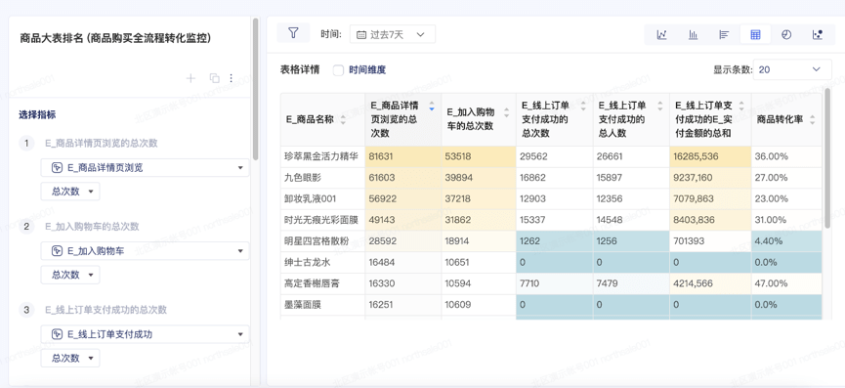Click the copy icon in left panel

pos(215,78)
